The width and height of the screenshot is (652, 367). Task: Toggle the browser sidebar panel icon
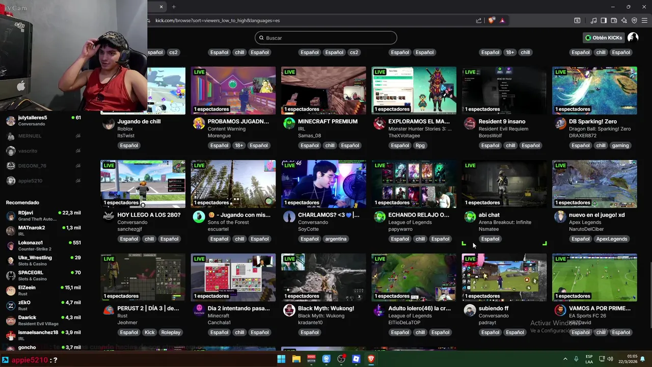(x=604, y=20)
